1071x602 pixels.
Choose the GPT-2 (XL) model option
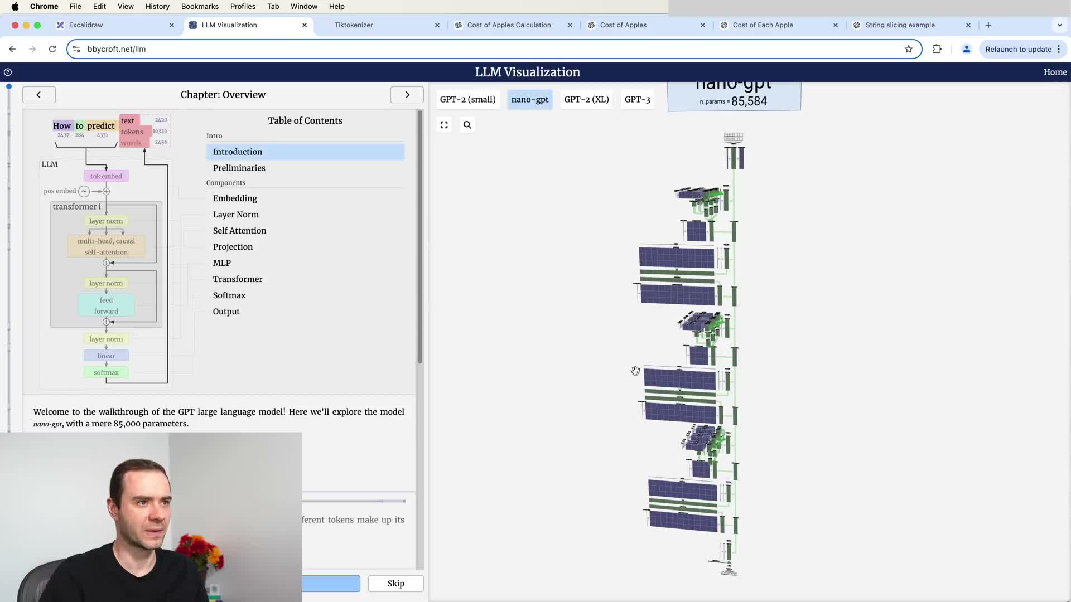click(x=586, y=99)
